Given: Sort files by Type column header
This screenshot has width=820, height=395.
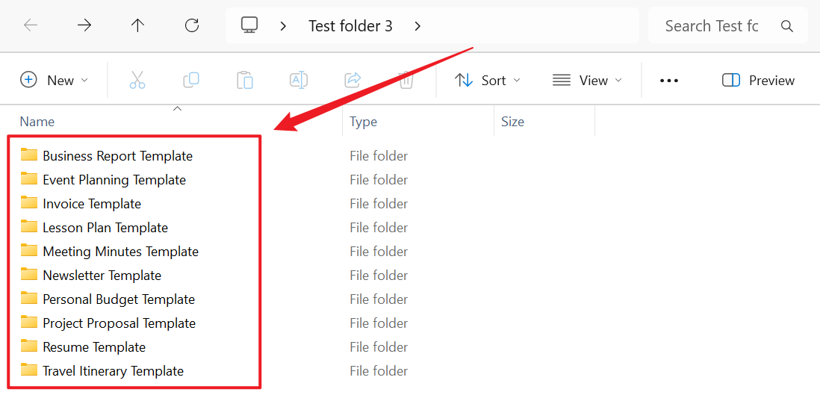Looking at the screenshot, I should (364, 122).
